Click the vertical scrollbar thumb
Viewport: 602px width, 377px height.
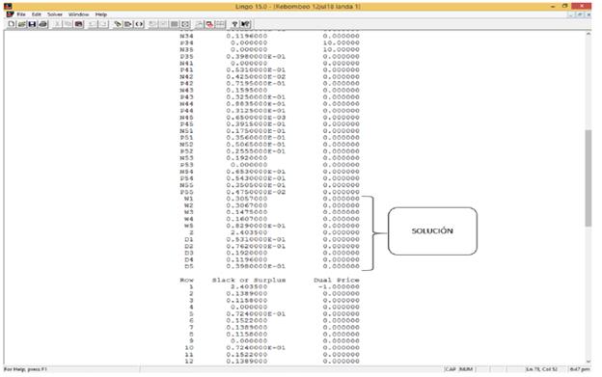coord(588,178)
